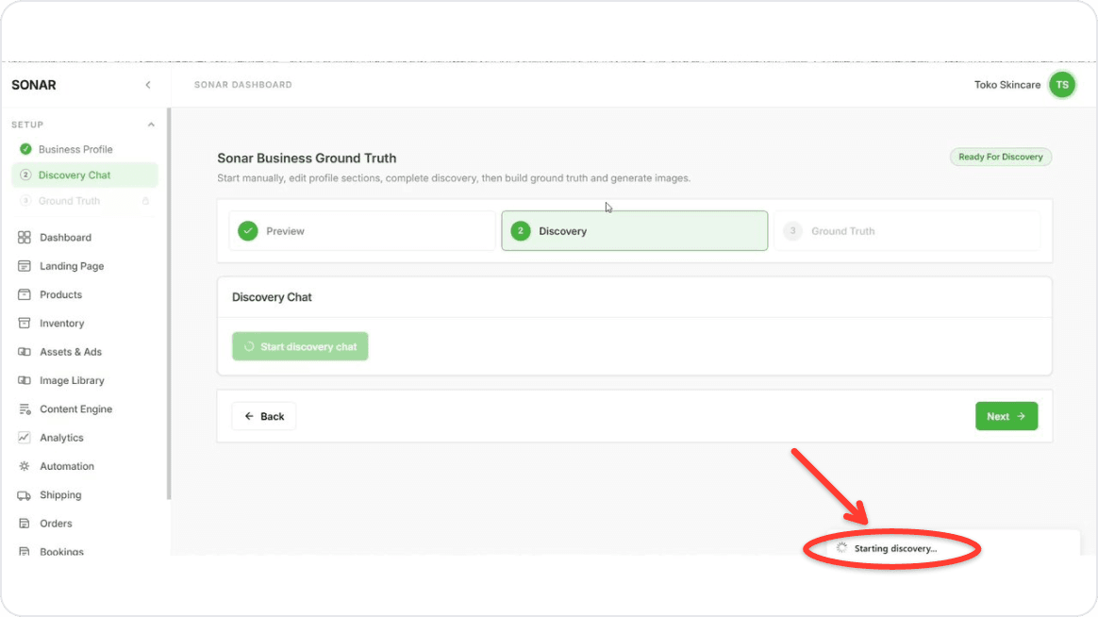Collapse the SETUP section
Viewport: 1098px width, 617px height.
[x=151, y=125]
